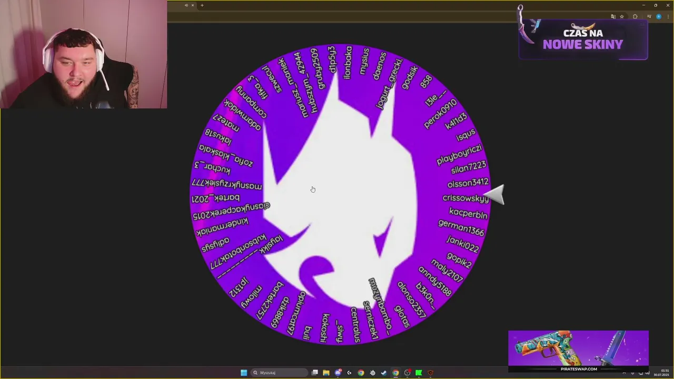674x379 pixels.
Task: Open the red shield app on taskbar
Action: (430, 373)
